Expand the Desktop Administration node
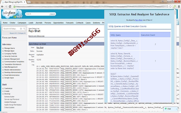Image resolution: width=181 pixels, height=113 pixels. 3,72
